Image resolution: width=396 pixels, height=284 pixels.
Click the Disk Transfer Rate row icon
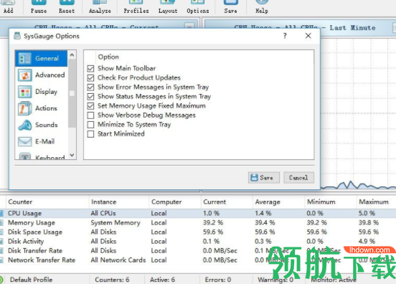[1, 251]
